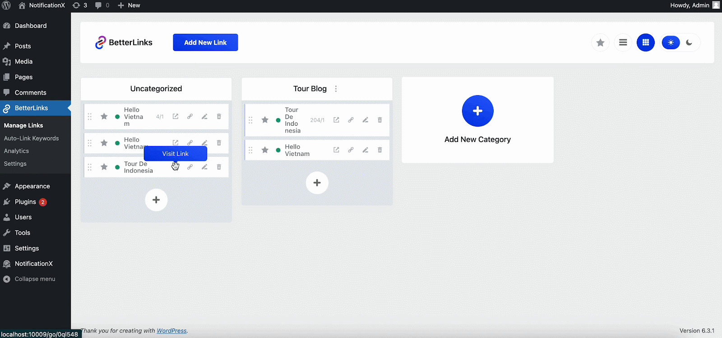Click the Version 6.3.1 footer text

(x=697, y=331)
